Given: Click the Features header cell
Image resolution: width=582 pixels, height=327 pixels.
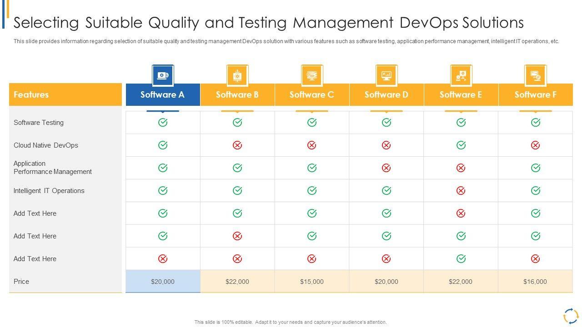Looking at the screenshot, I should click(65, 95).
